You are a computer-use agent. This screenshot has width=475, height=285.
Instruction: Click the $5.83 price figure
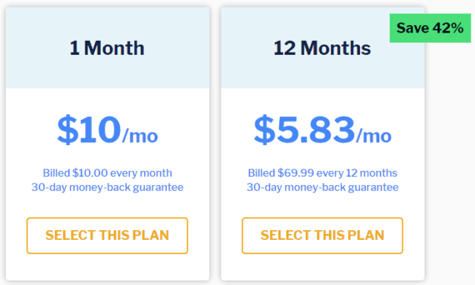tap(304, 130)
